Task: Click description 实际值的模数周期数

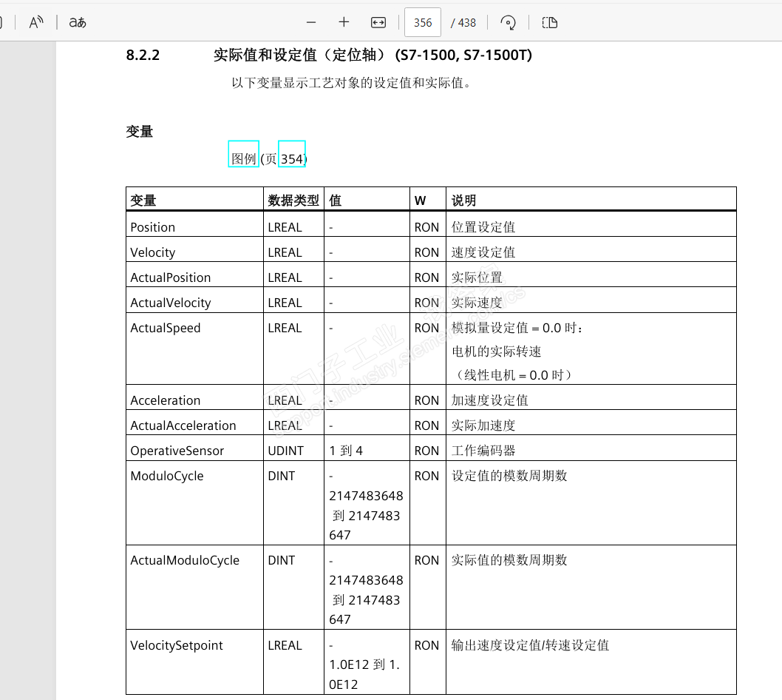Action: point(509,560)
